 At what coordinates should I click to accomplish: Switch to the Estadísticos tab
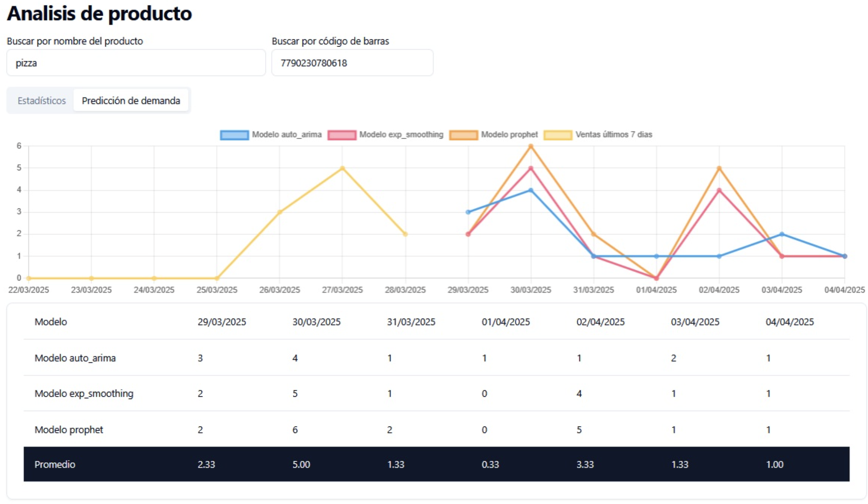pyautogui.click(x=42, y=100)
